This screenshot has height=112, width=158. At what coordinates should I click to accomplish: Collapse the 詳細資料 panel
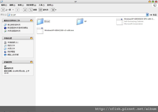point(31,62)
